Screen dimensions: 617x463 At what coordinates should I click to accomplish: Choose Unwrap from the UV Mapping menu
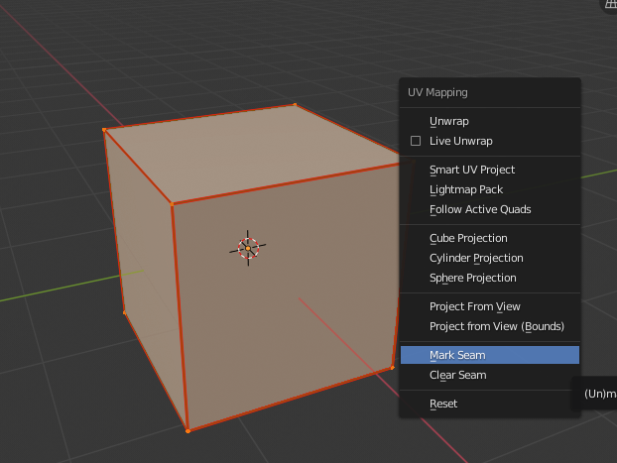tap(489, 121)
